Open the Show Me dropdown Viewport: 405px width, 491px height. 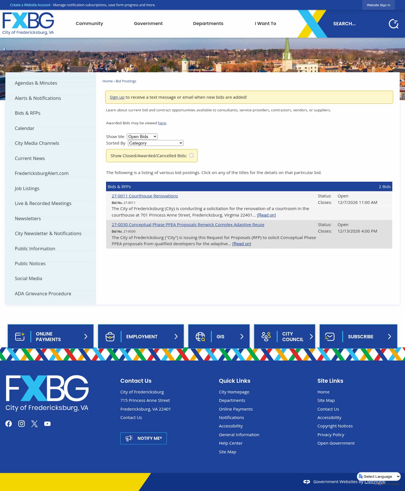pyautogui.click(x=142, y=136)
